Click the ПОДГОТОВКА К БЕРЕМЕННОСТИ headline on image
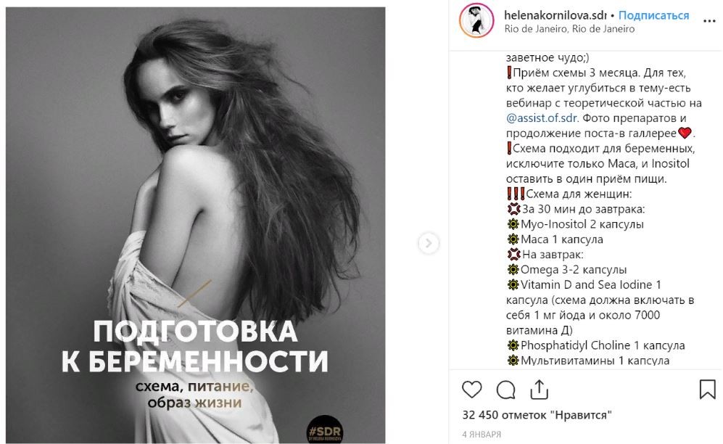723x444 pixels. click(x=195, y=346)
